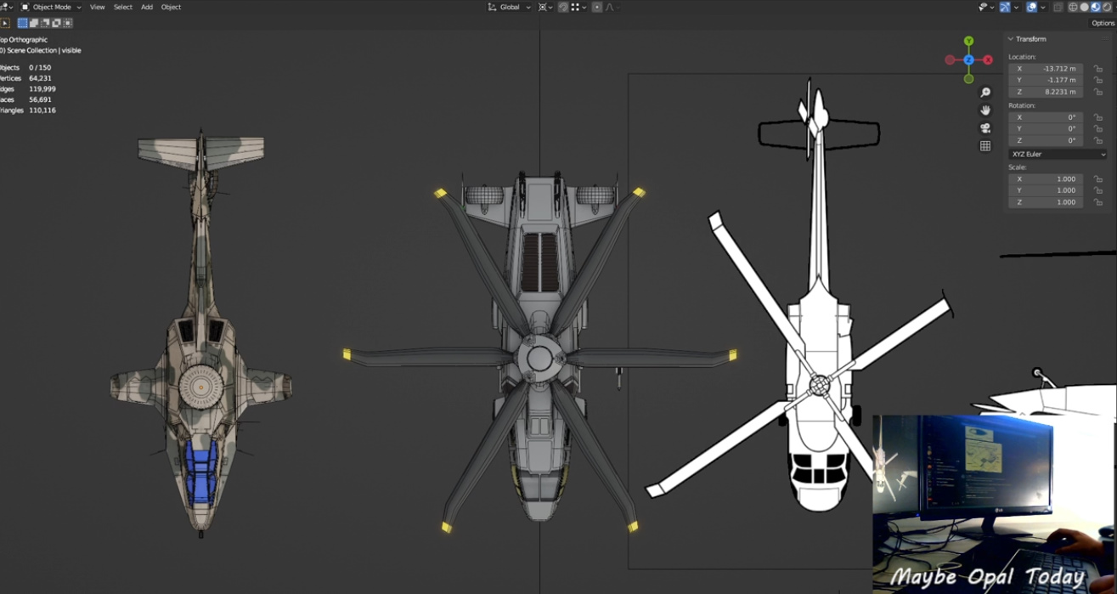Lock the Location Y value
This screenshot has width=1117, height=594.
pos(1098,80)
